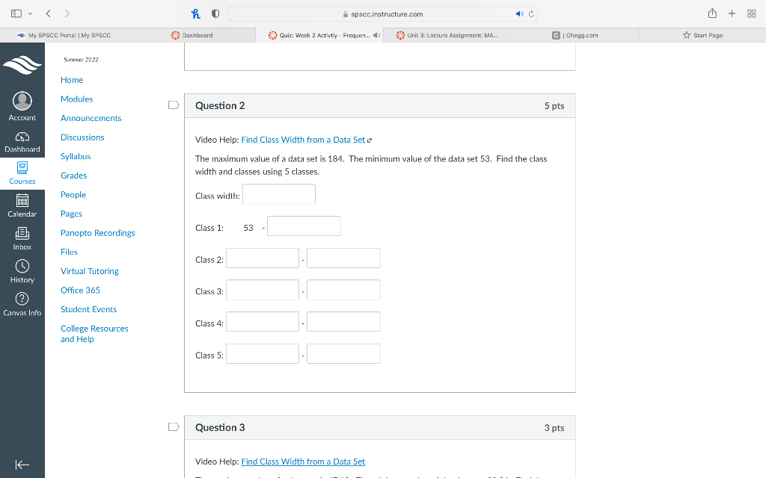766x478 pixels.
Task: Toggle Safari sidebar button
Action: [16, 13]
